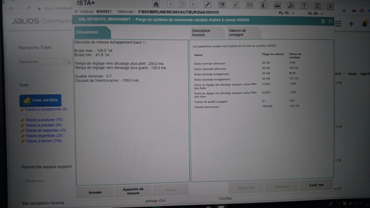Click the maximize icon in the teal ABL header
Screen dimensions: 370x208
click(x=323, y=21)
